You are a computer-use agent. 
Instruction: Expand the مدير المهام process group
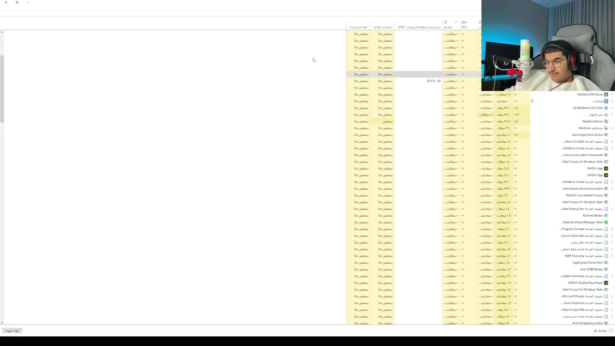coord(612,114)
